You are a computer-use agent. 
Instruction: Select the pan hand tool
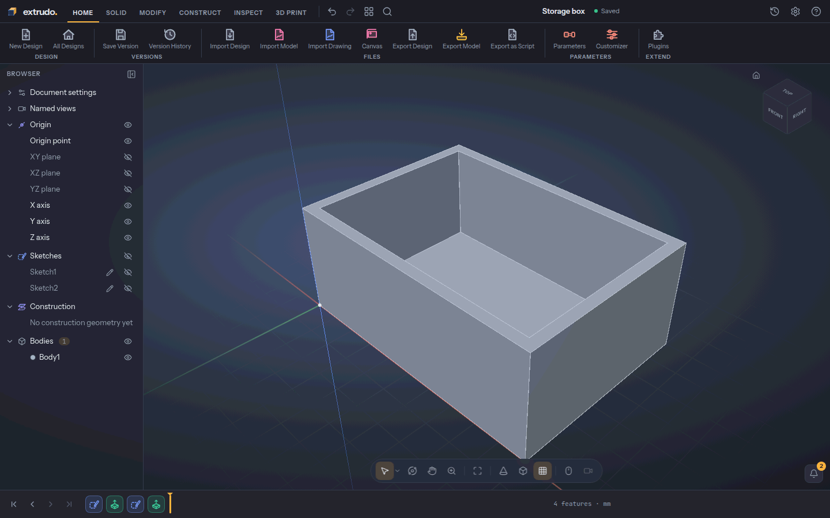pos(432,471)
